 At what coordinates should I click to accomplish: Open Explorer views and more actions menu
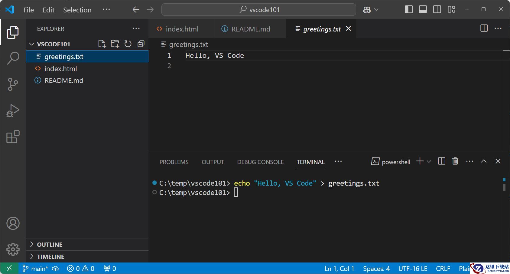coord(136,28)
